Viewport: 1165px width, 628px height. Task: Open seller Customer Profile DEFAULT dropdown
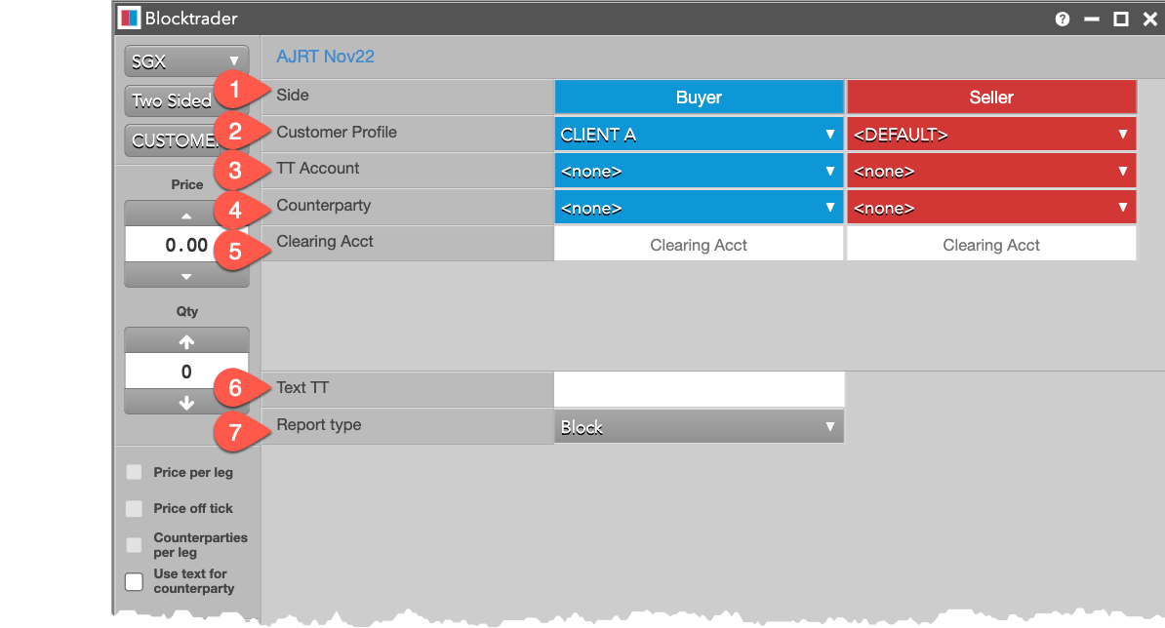pos(990,135)
